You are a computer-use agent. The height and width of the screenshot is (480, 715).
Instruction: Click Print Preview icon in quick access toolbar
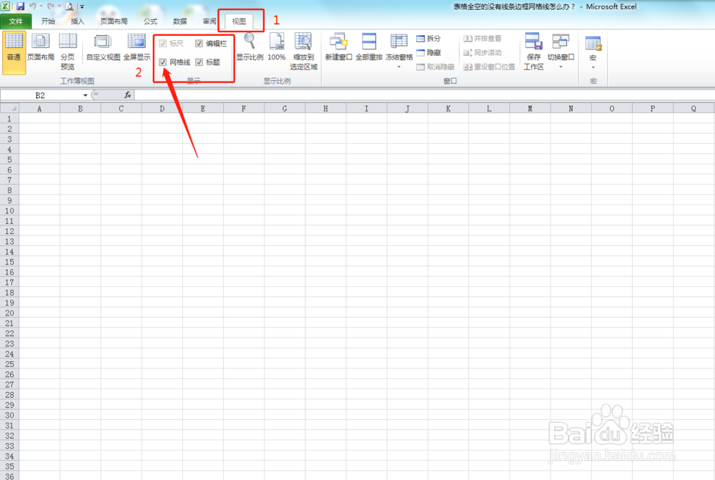click(x=69, y=6)
